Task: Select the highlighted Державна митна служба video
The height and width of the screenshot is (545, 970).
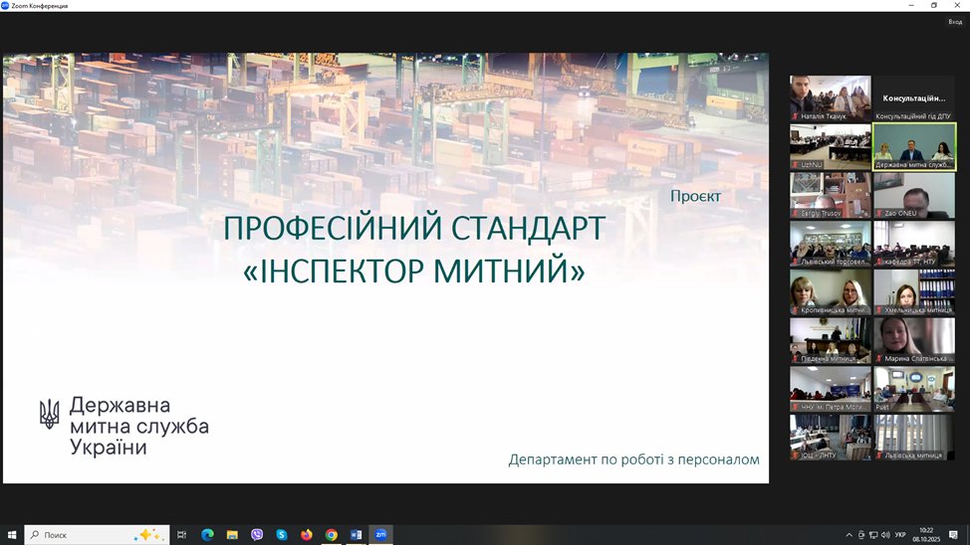Action: coord(914,146)
